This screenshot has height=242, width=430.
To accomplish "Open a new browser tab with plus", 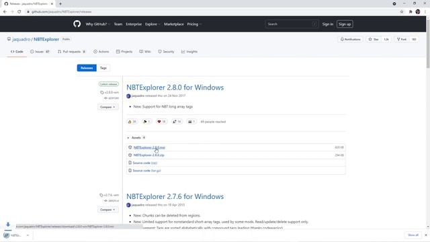I will (x=60, y=4).
